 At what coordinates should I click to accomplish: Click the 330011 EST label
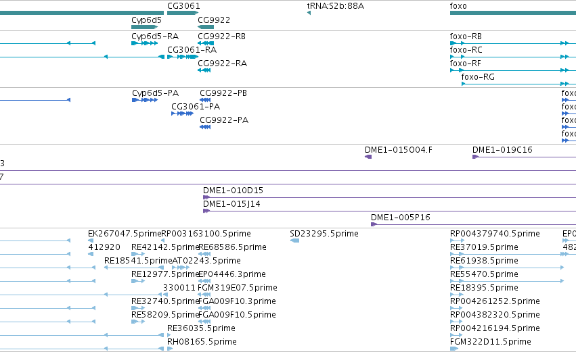(x=179, y=288)
